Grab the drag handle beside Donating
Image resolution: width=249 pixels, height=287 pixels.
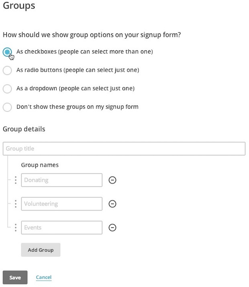pos(16,180)
